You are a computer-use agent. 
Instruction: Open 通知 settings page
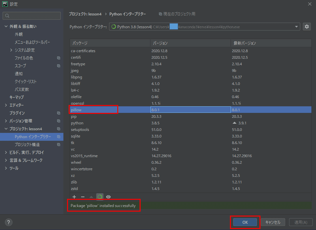19,74
